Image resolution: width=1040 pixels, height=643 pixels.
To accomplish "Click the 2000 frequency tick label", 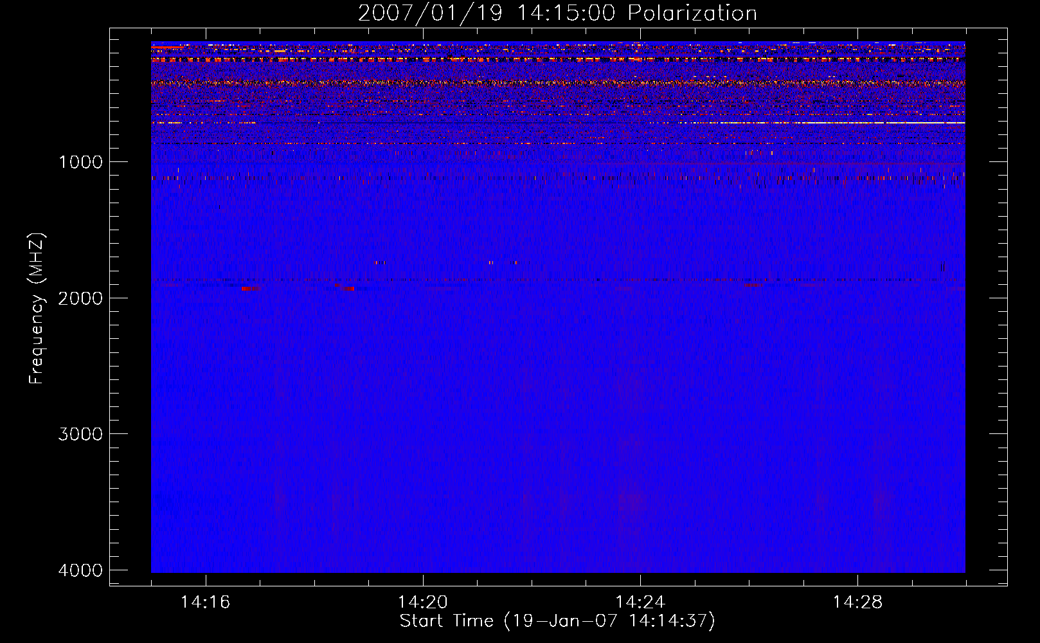I will point(80,298).
